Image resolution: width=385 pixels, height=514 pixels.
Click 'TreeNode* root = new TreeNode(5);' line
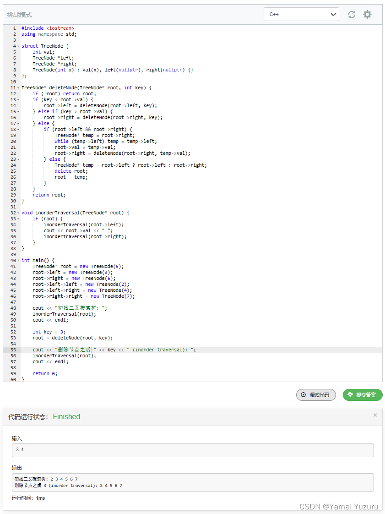[78, 267]
